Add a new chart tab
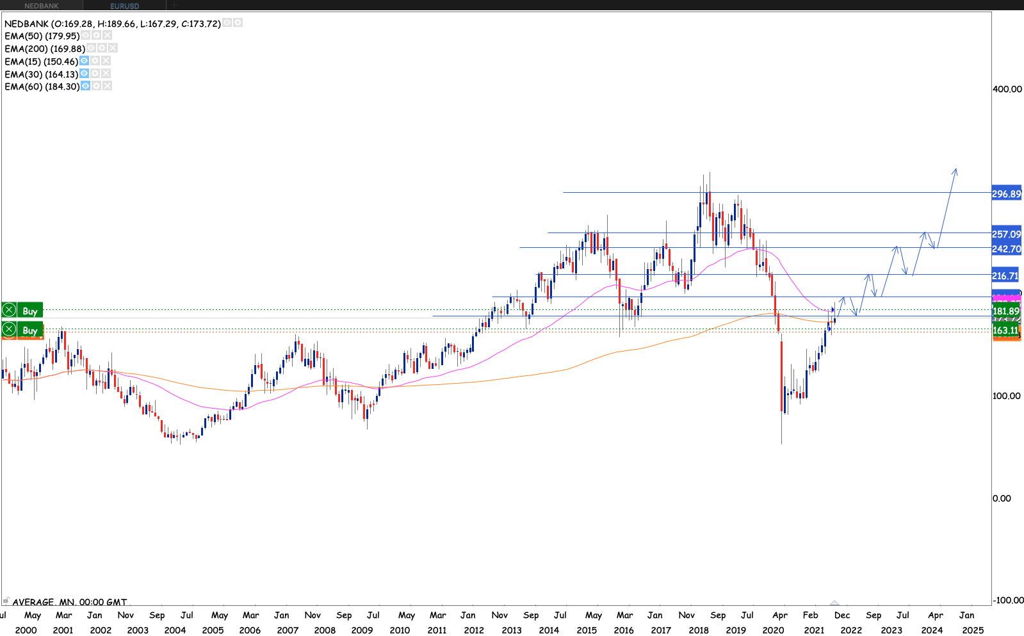The height and width of the screenshot is (636, 1024). [x=174, y=6]
